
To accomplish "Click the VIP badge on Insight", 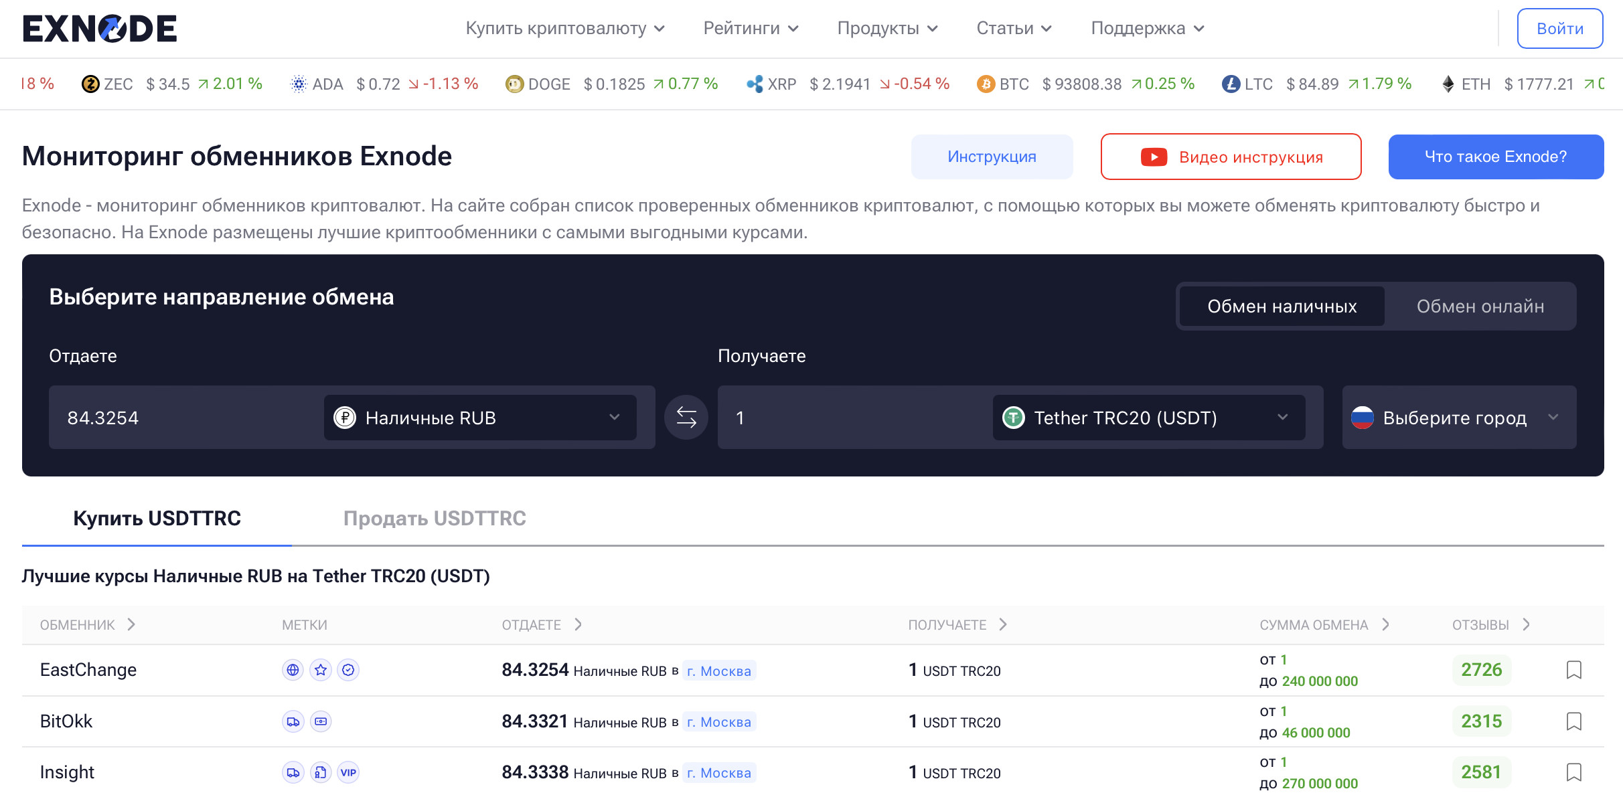I will click(x=348, y=772).
